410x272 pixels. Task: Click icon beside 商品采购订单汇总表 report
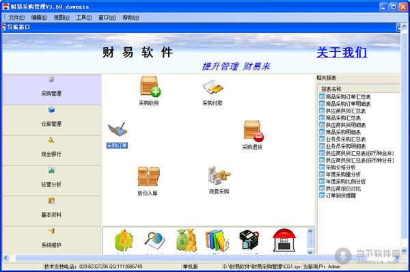tap(322, 96)
